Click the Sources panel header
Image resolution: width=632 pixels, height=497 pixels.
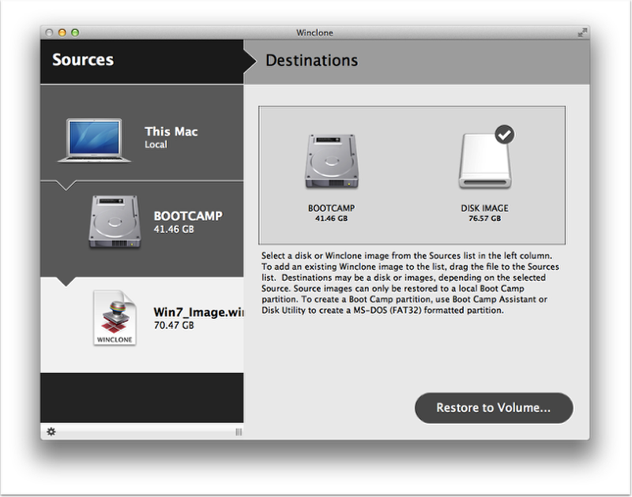click(x=83, y=59)
